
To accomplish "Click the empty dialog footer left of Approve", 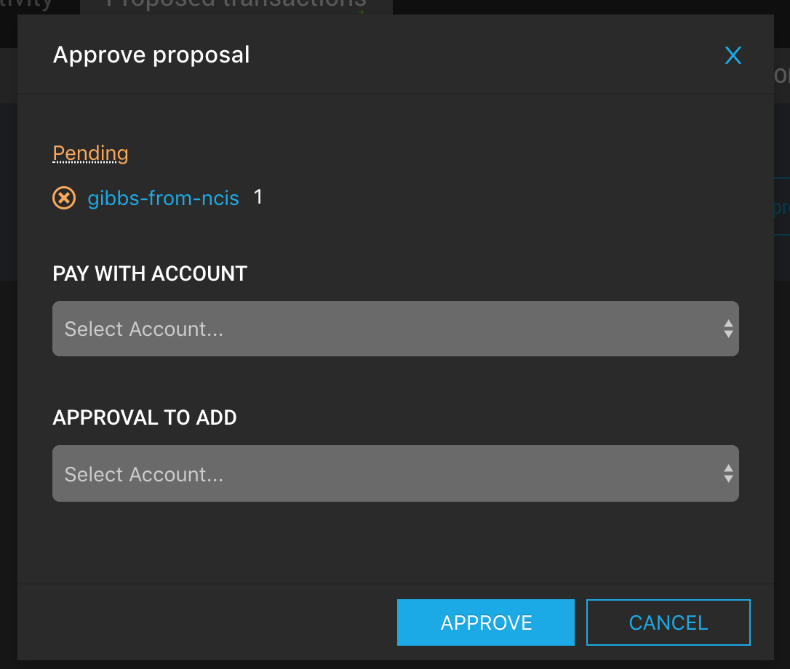I will (x=207, y=622).
